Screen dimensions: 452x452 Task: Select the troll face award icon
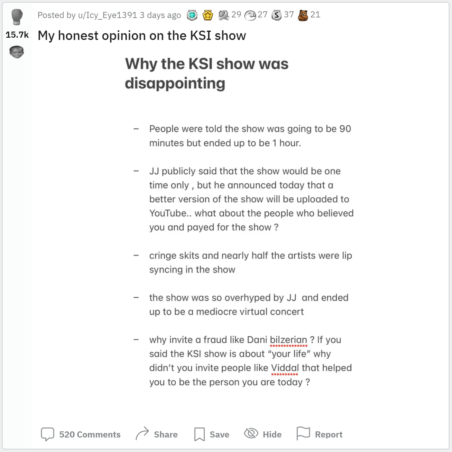pyautogui.click(x=250, y=15)
